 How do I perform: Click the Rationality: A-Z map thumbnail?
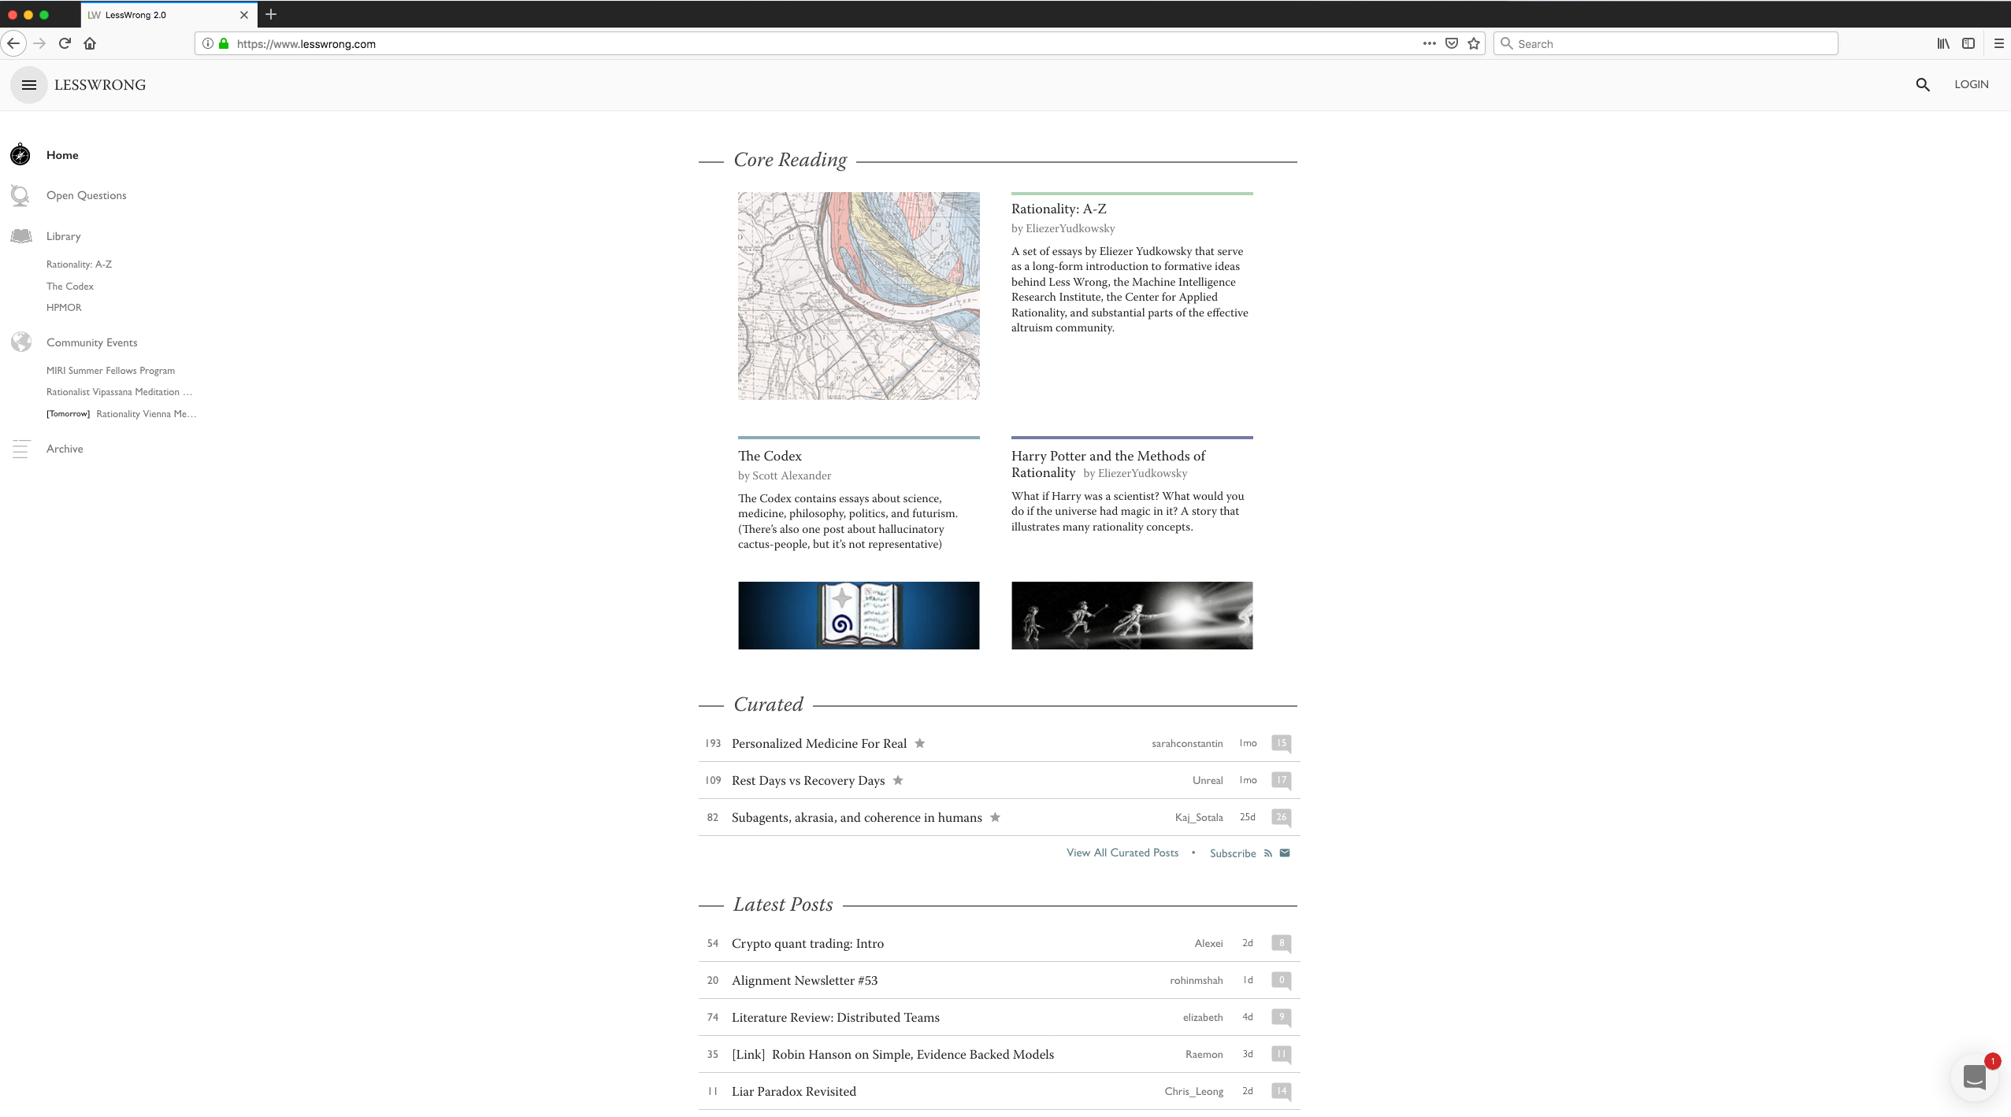coord(859,296)
